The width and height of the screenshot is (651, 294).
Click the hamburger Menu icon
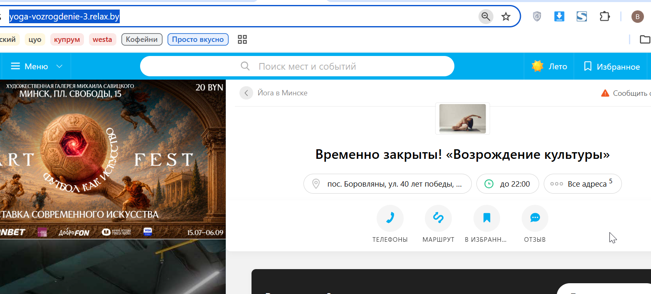point(15,66)
